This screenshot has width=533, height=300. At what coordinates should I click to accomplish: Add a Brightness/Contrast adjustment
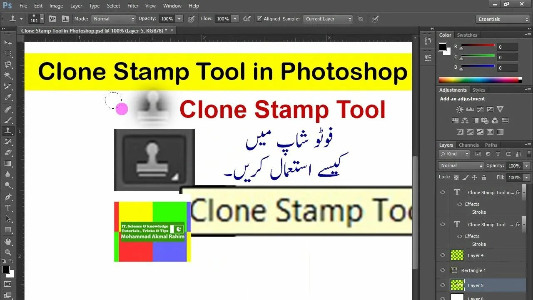tap(460, 110)
